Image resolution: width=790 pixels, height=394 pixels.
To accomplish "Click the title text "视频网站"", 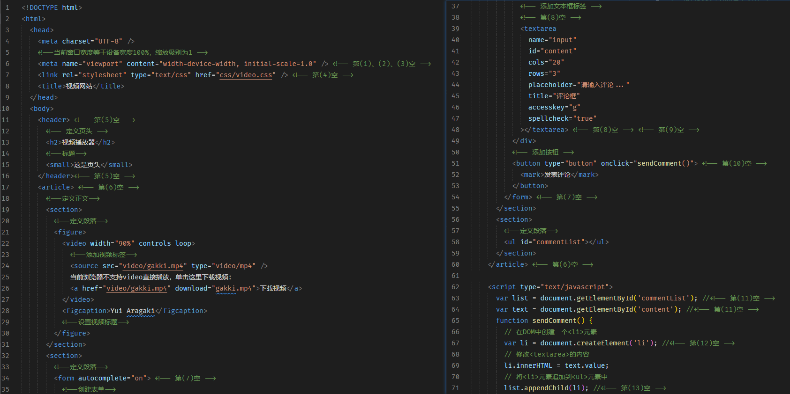I will [x=79, y=86].
